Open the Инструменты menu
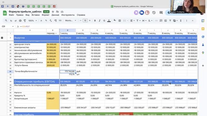207x116 pixels. click(68, 15)
